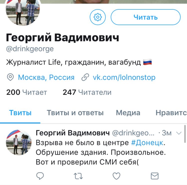The height and width of the screenshot is (185, 187).
Task: Send tweet via envelope message icon
Action: pyautogui.click(x=155, y=176)
